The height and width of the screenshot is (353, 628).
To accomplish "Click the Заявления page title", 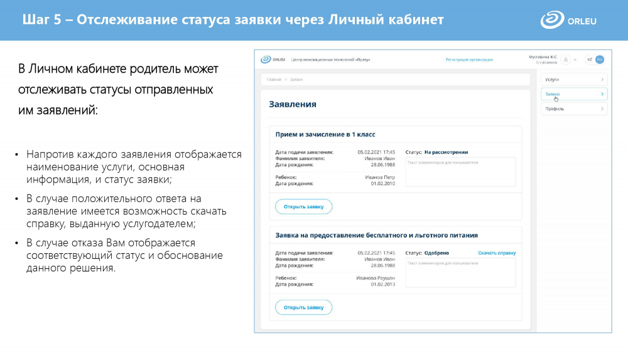I will point(293,104).
